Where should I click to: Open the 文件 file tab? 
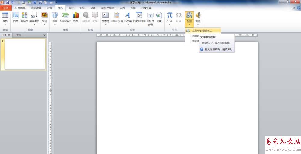(6, 8)
